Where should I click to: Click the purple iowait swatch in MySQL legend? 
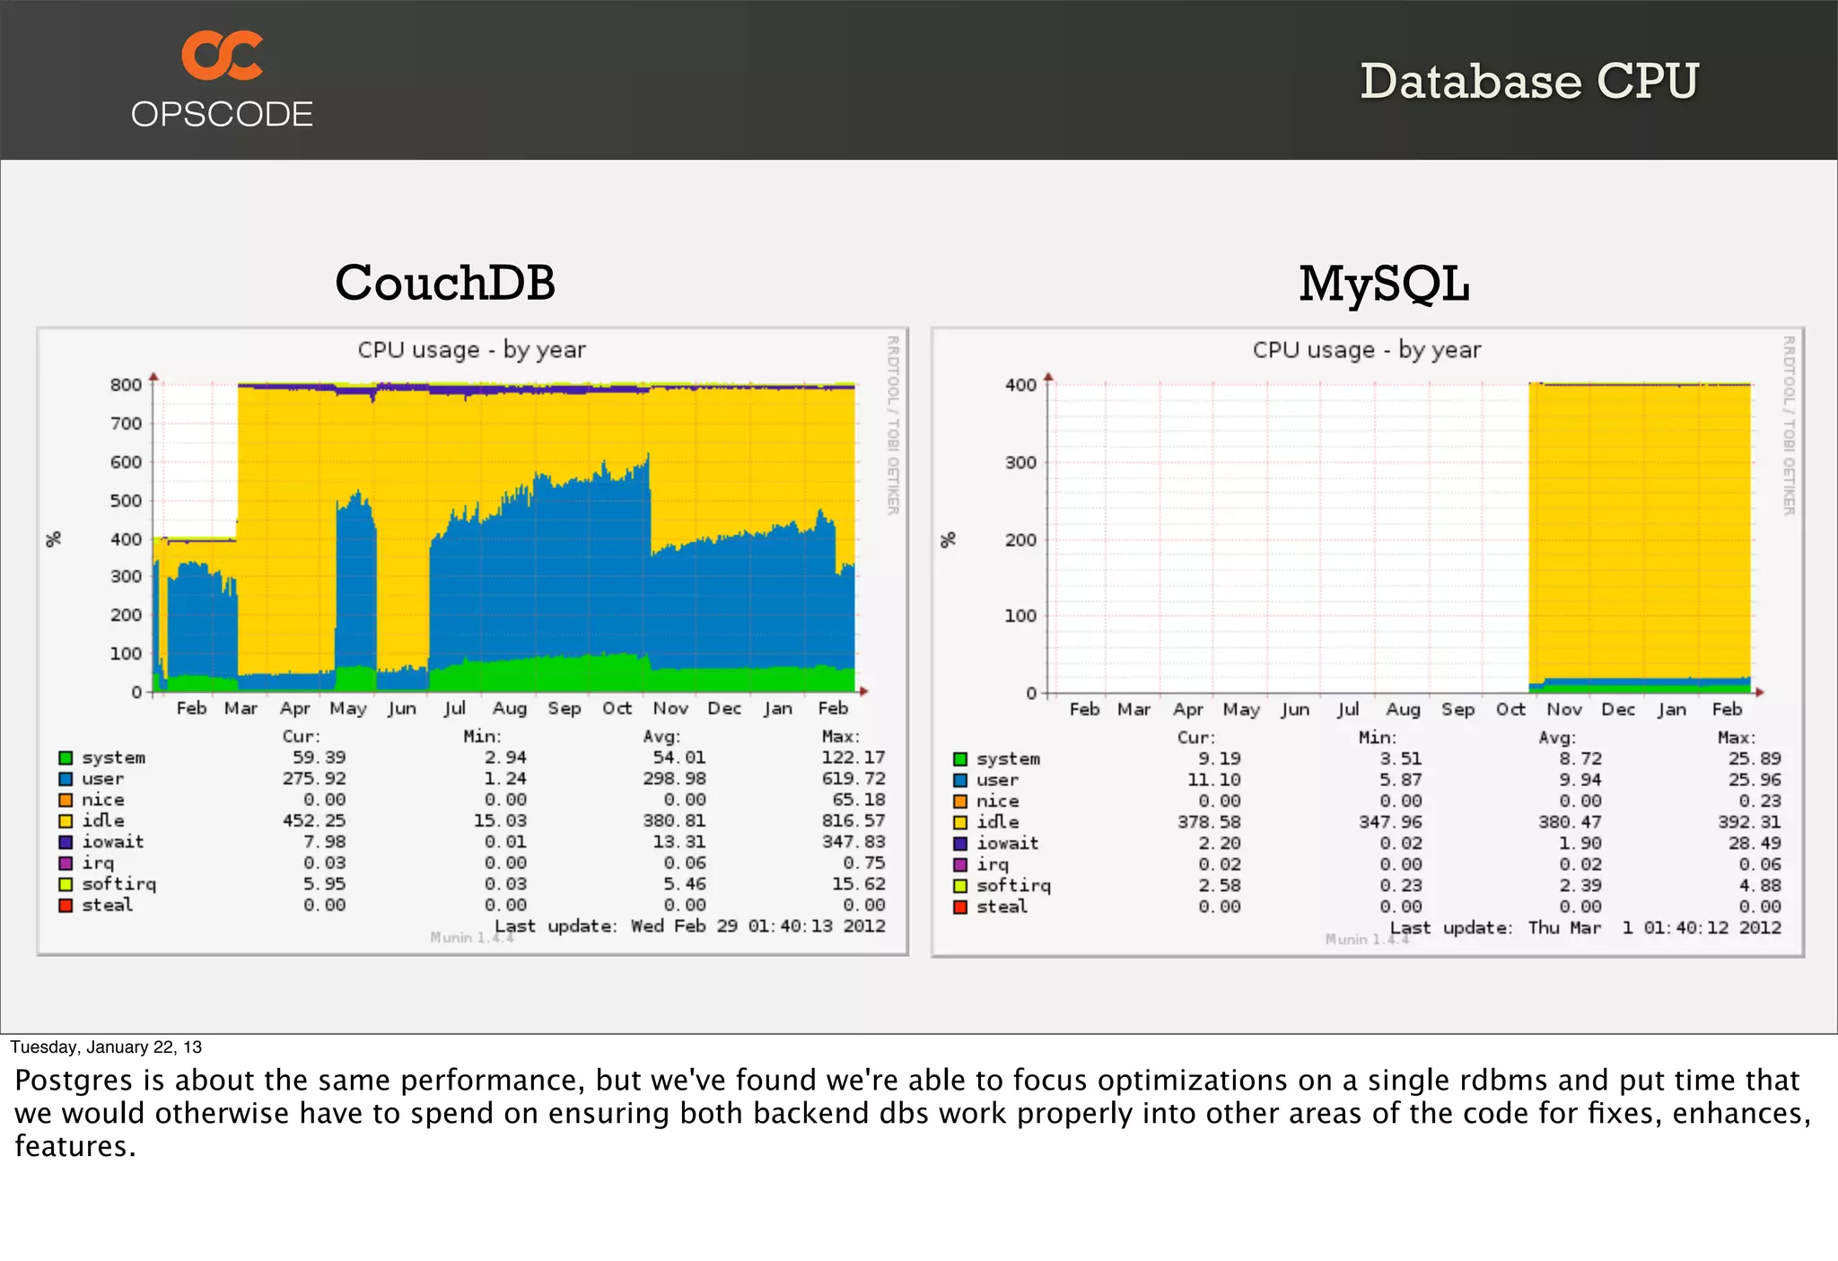(x=960, y=844)
